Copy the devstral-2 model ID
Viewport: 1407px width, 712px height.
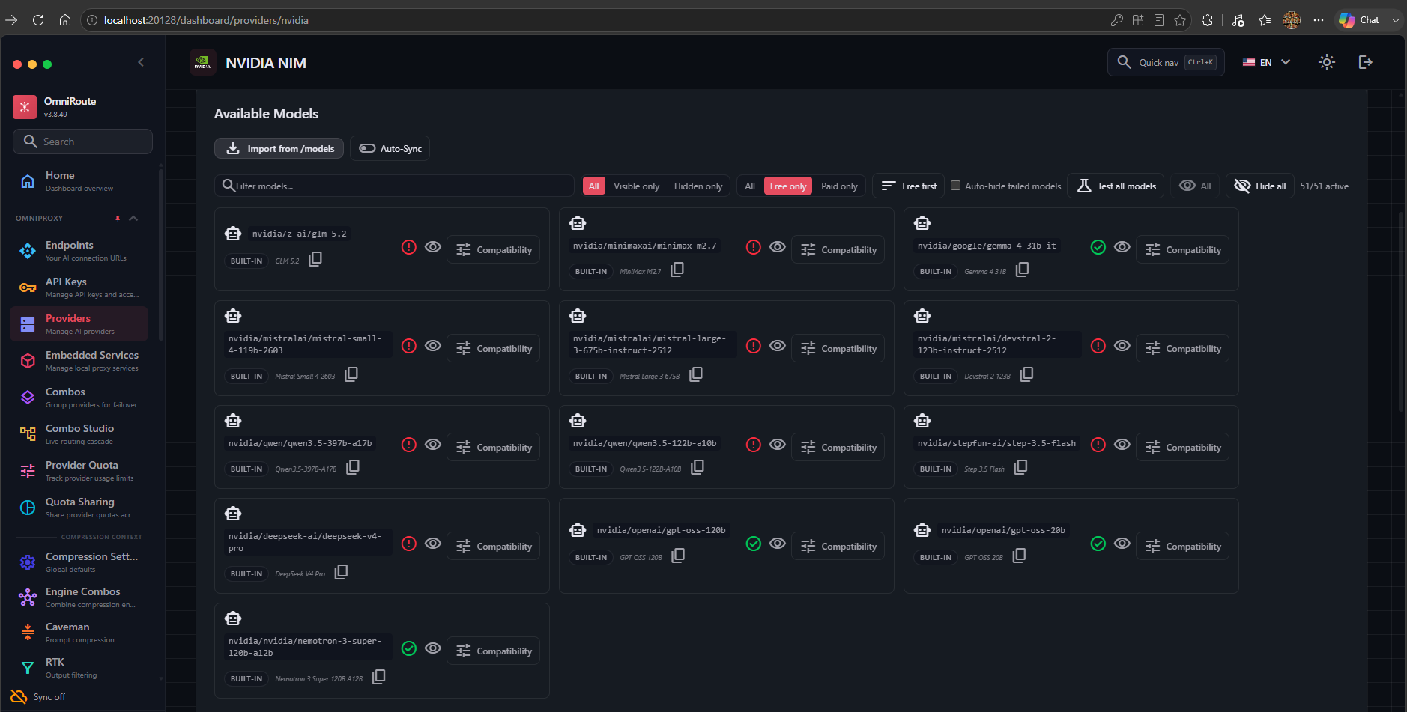coord(1026,374)
